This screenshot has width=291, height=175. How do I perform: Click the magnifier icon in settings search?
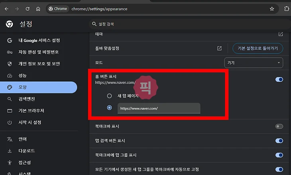(x=94, y=24)
